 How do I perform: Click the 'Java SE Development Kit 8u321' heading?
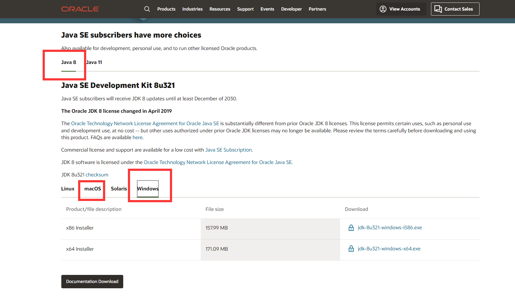pyautogui.click(x=118, y=85)
